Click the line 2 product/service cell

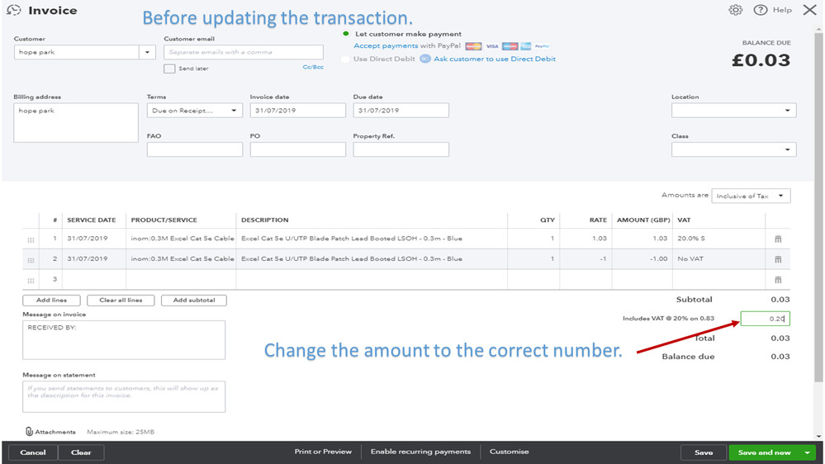(181, 258)
